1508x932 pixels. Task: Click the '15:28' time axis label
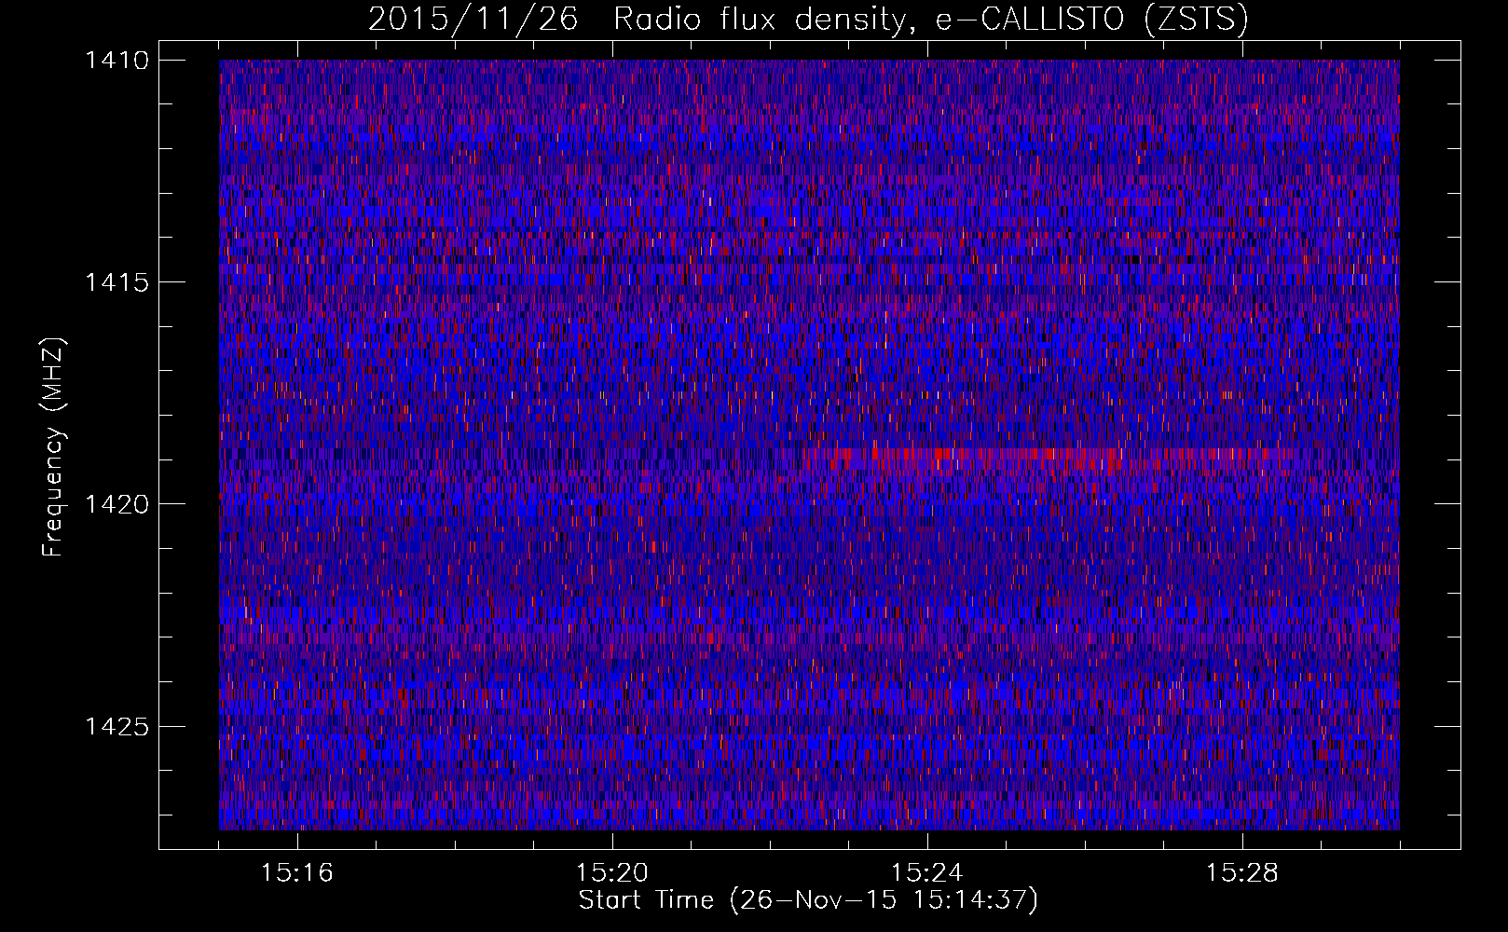point(1242,873)
